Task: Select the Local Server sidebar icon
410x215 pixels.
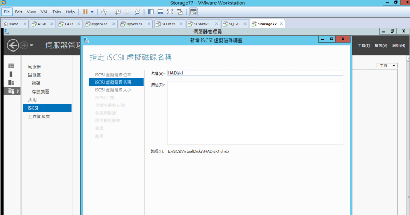Action: [11, 74]
